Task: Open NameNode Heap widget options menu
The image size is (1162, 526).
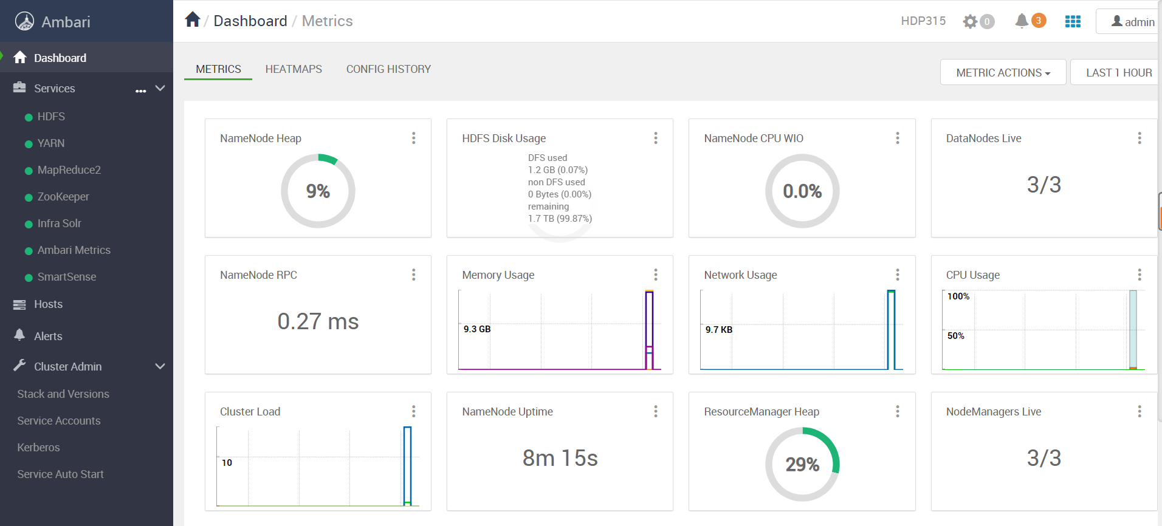Action: (x=414, y=138)
